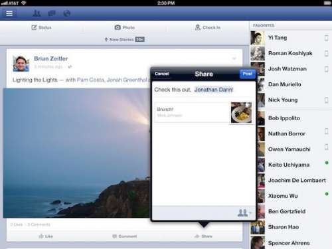Open chat with Yi Tang
This screenshot has height=249, width=332.
tap(291, 38)
